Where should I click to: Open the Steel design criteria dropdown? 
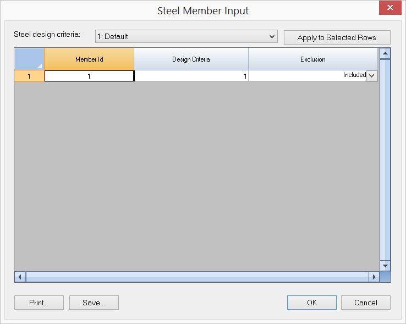coord(186,36)
